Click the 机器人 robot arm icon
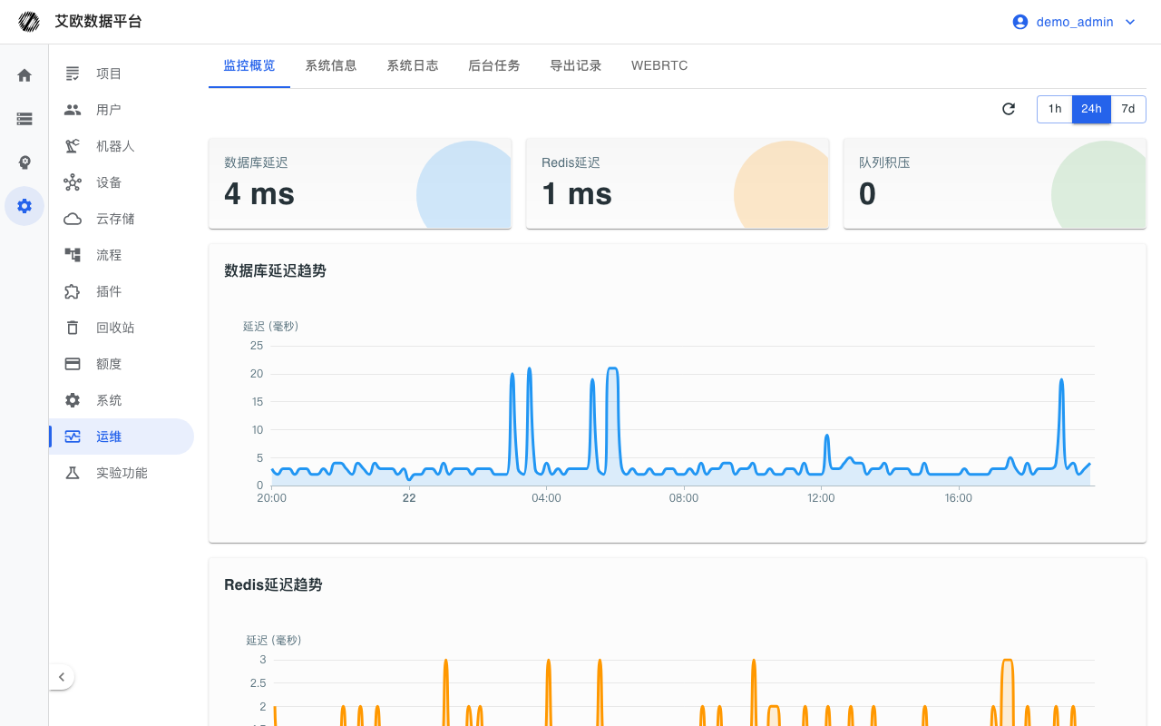1161x726 pixels. coord(73,146)
